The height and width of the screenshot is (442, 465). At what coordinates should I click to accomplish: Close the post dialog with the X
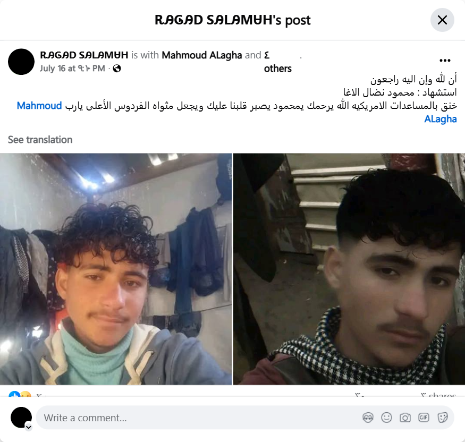tap(442, 20)
